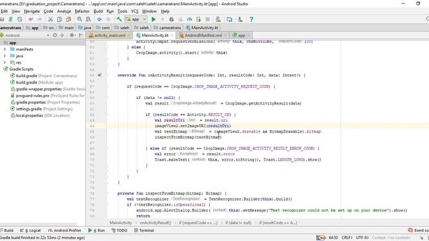Viewport: 429px width, 241px height.
Task: Open the VCS menu
Action: [x=135, y=11]
